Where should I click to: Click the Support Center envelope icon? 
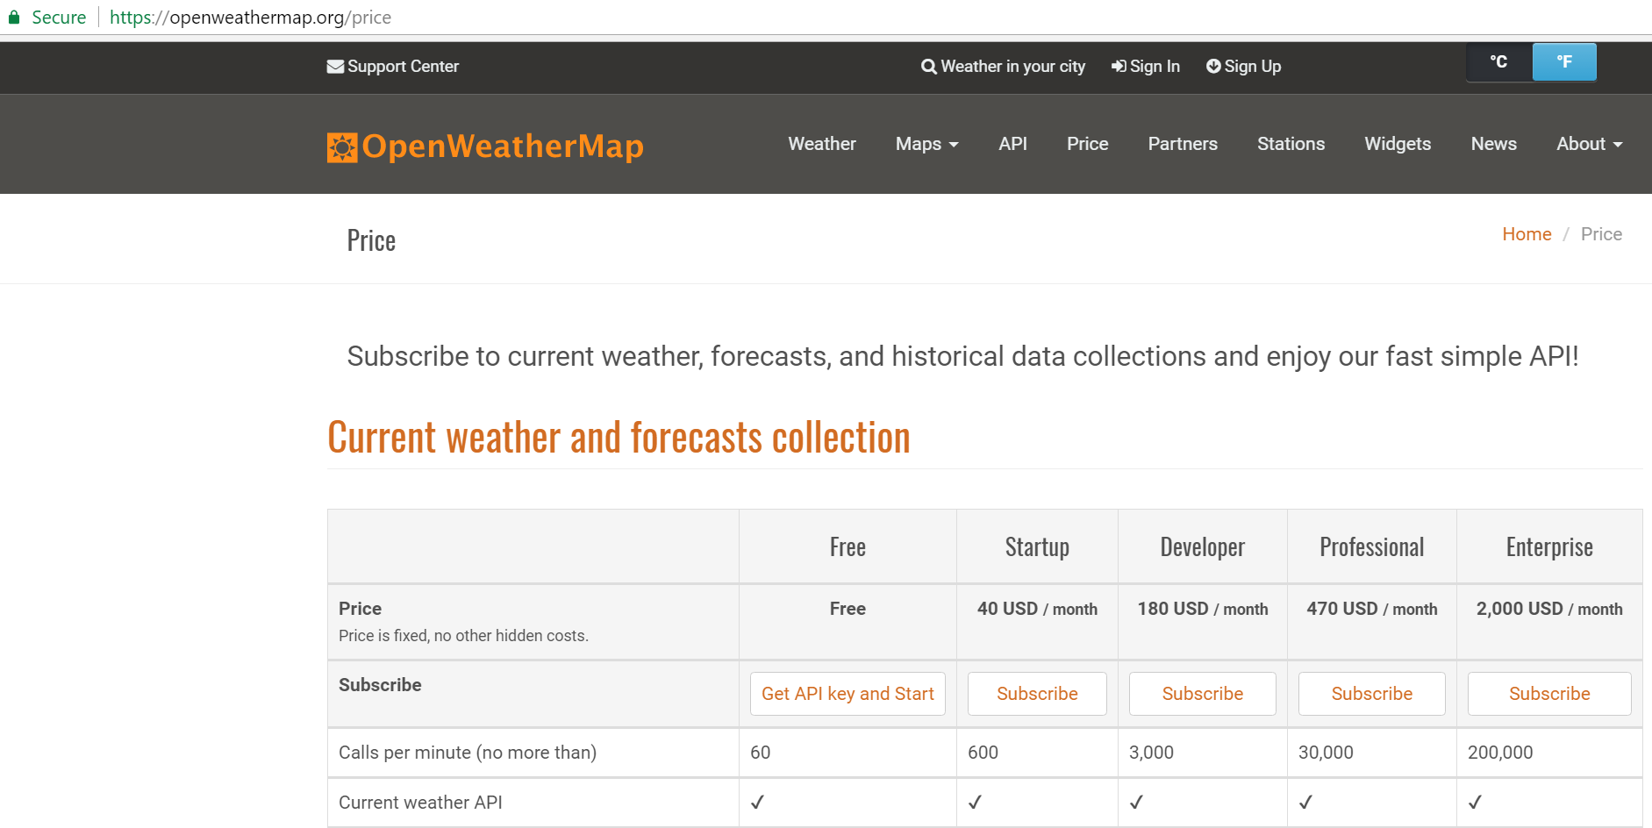[335, 67]
